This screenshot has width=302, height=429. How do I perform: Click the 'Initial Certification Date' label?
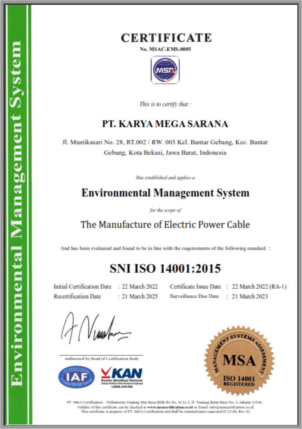tap(83, 287)
